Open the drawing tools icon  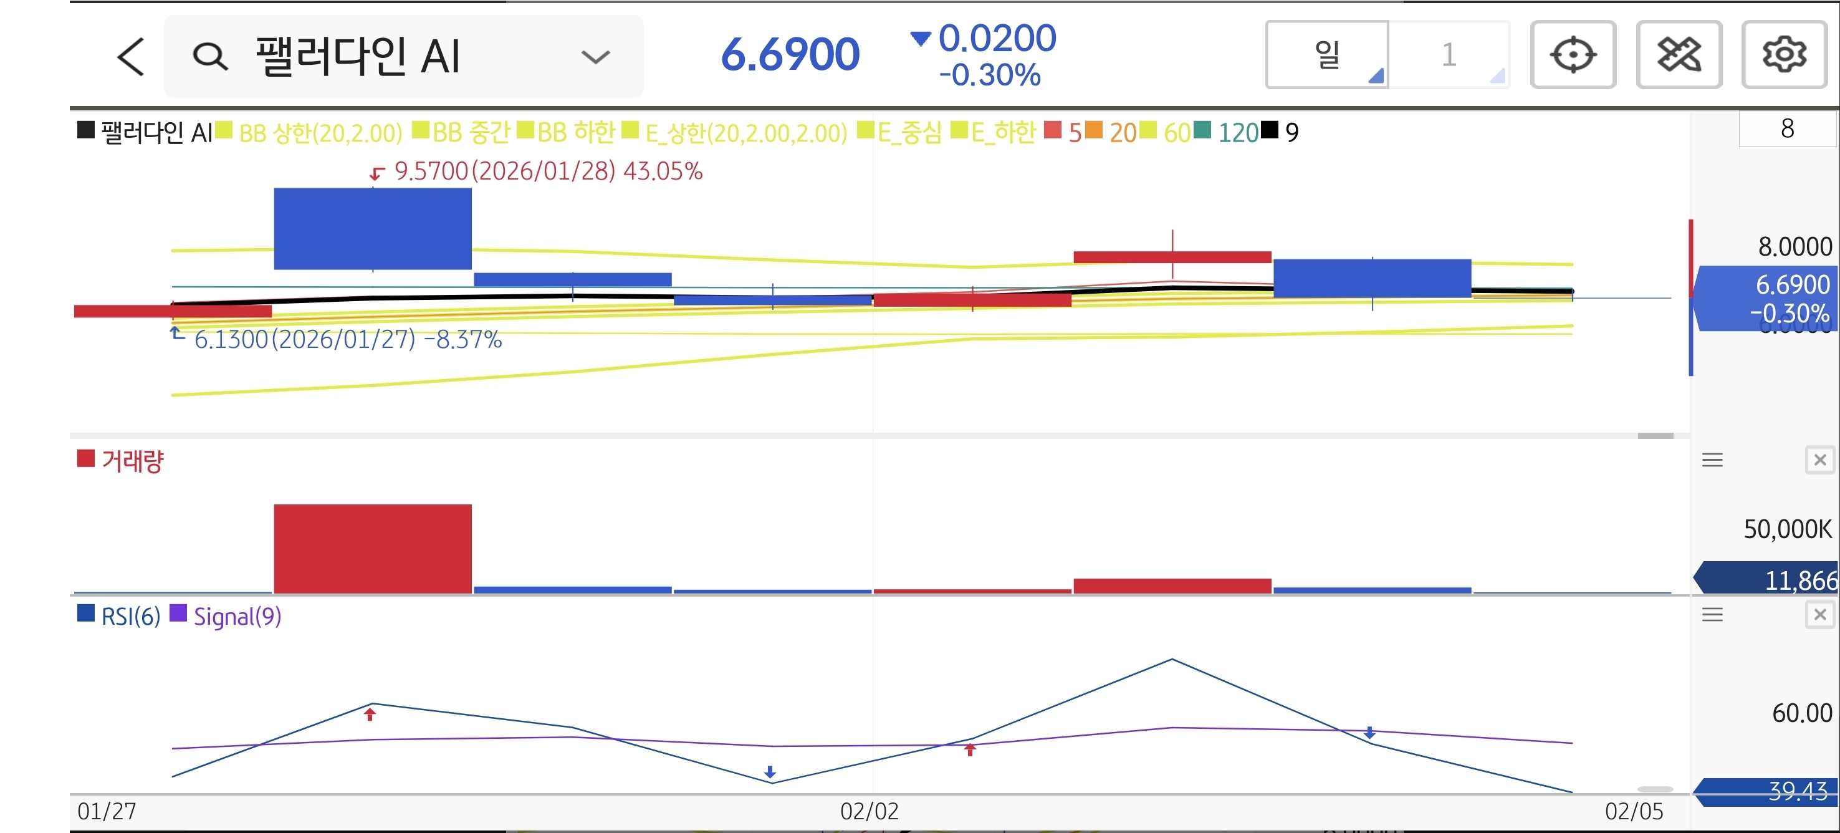pyautogui.click(x=1679, y=55)
